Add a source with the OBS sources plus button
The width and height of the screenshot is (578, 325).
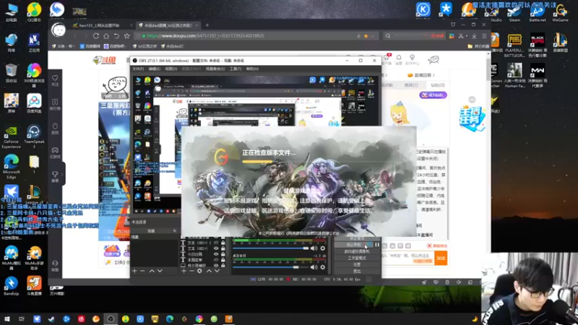tap(184, 271)
